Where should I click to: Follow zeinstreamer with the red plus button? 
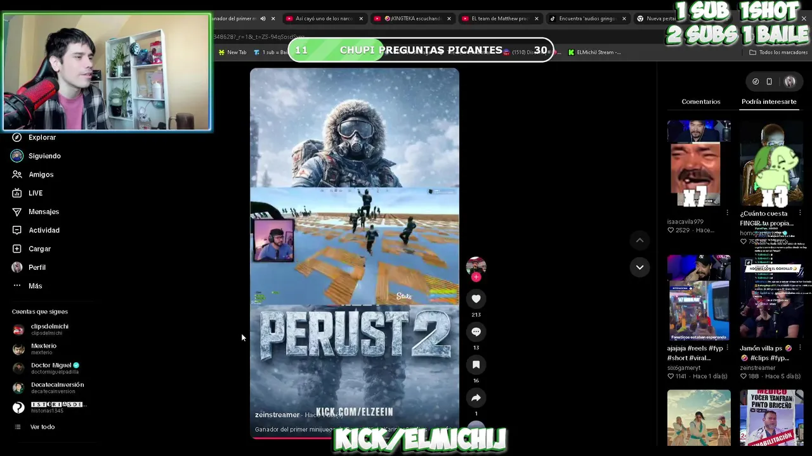(476, 277)
